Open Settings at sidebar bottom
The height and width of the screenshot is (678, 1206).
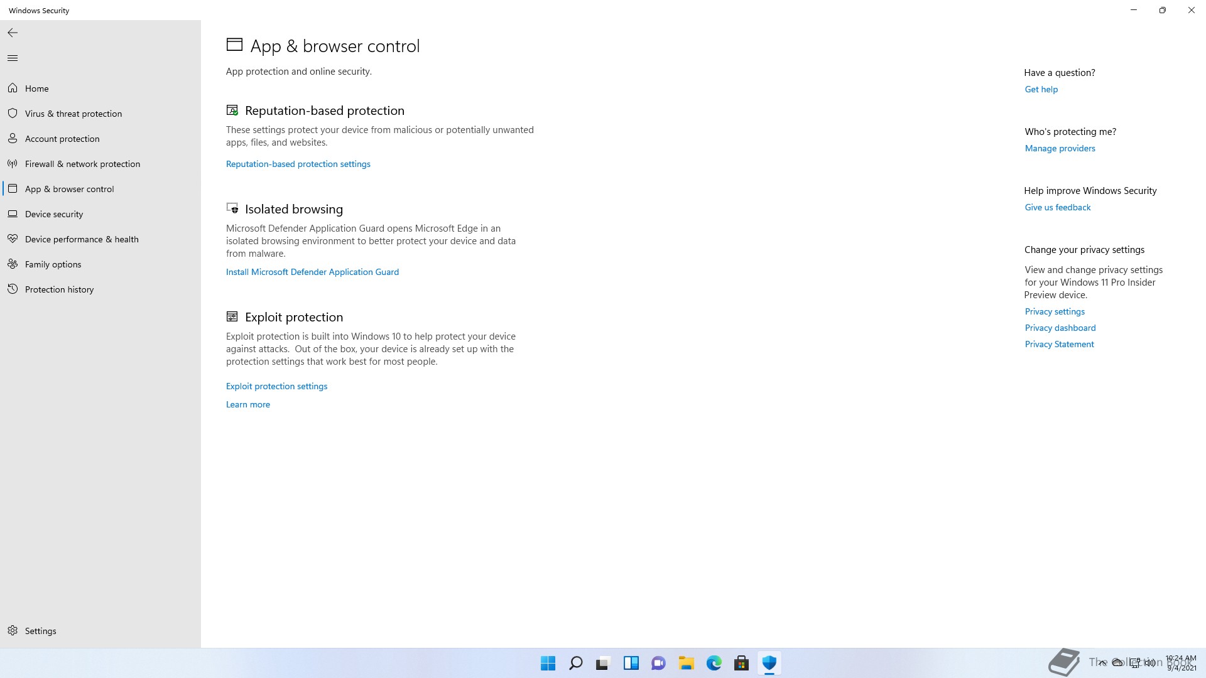click(x=100, y=631)
